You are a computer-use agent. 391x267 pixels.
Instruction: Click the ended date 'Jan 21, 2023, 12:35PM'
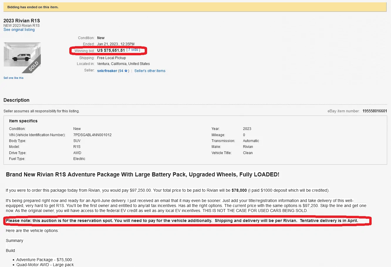tap(116, 44)
